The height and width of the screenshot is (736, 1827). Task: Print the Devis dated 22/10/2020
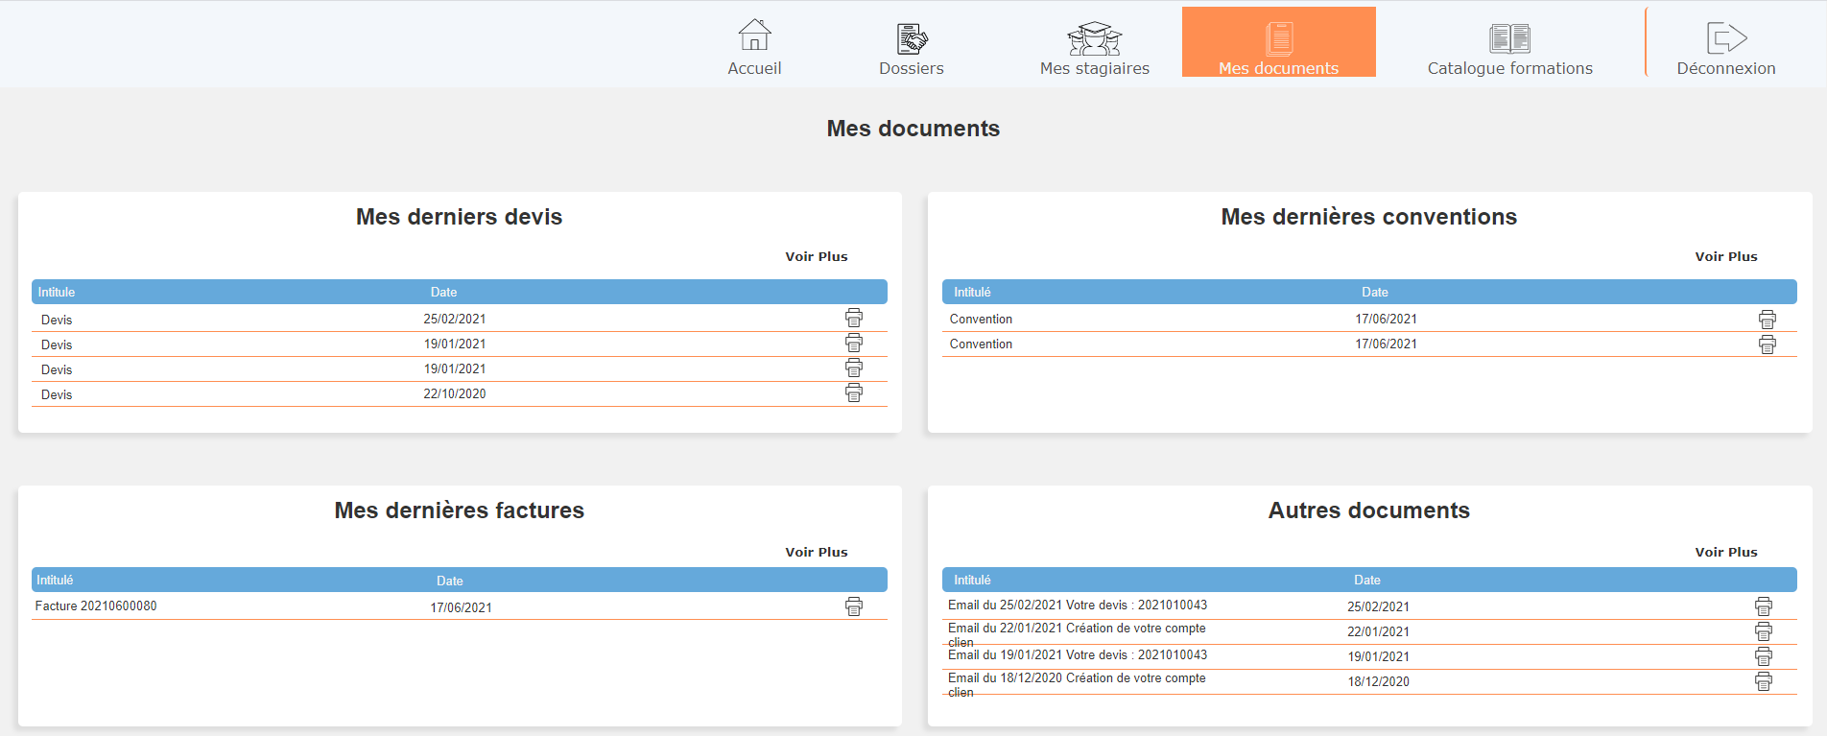click(853, 392)
